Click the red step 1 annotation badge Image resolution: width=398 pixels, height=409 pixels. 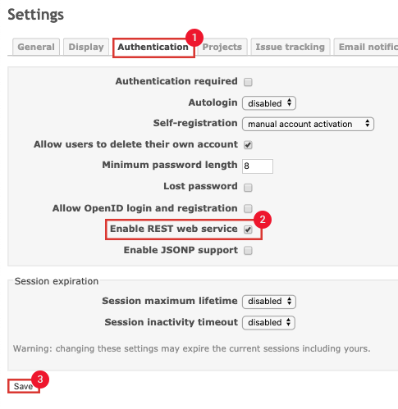pyautogui.click(x=194, y=38)
